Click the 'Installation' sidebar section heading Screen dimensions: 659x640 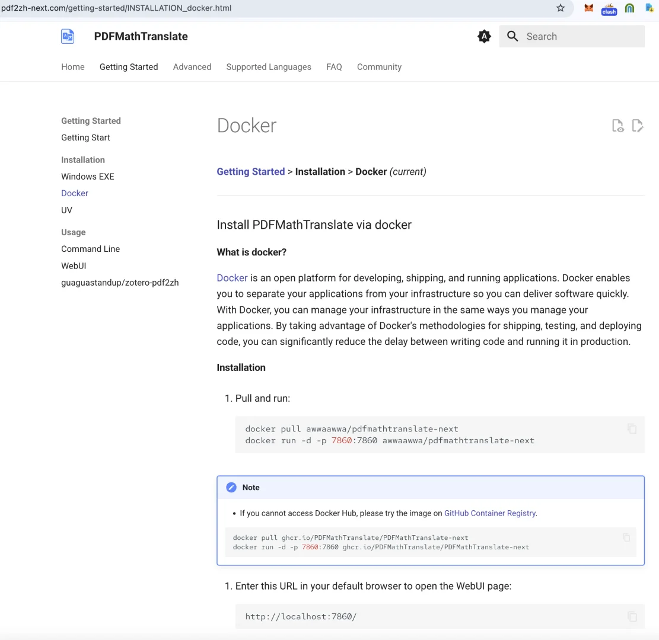coord(83,160)
